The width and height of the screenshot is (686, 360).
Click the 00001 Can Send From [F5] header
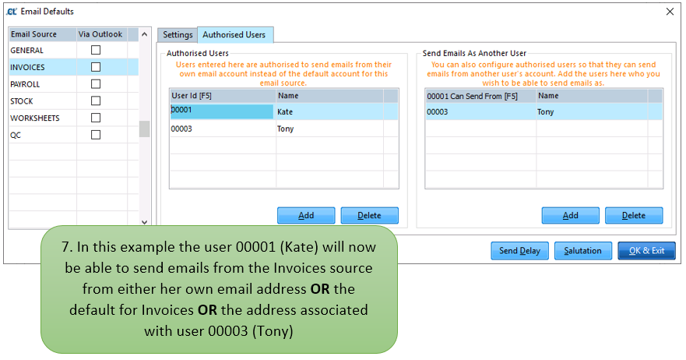[480, 96]
